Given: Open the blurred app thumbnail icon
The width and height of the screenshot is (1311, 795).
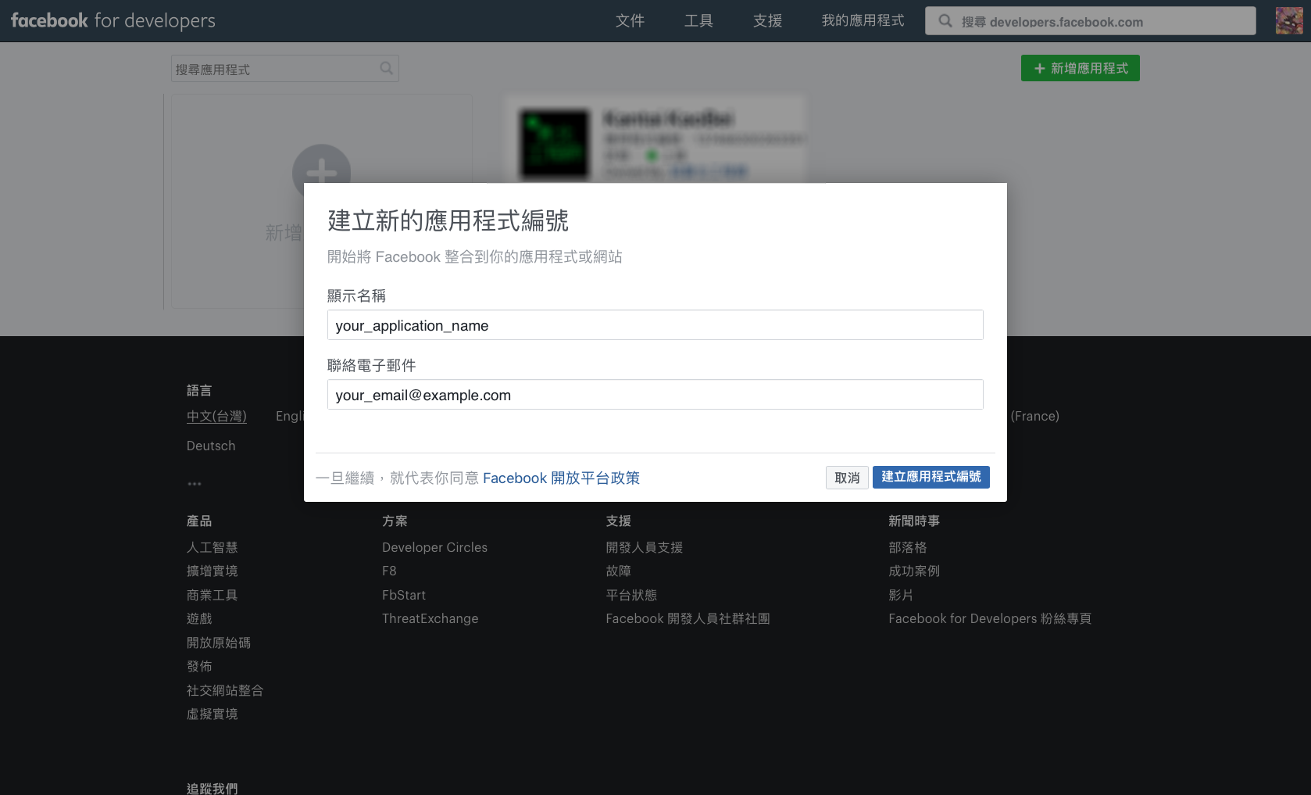Looking at the screenshot, I should [555, 144].
